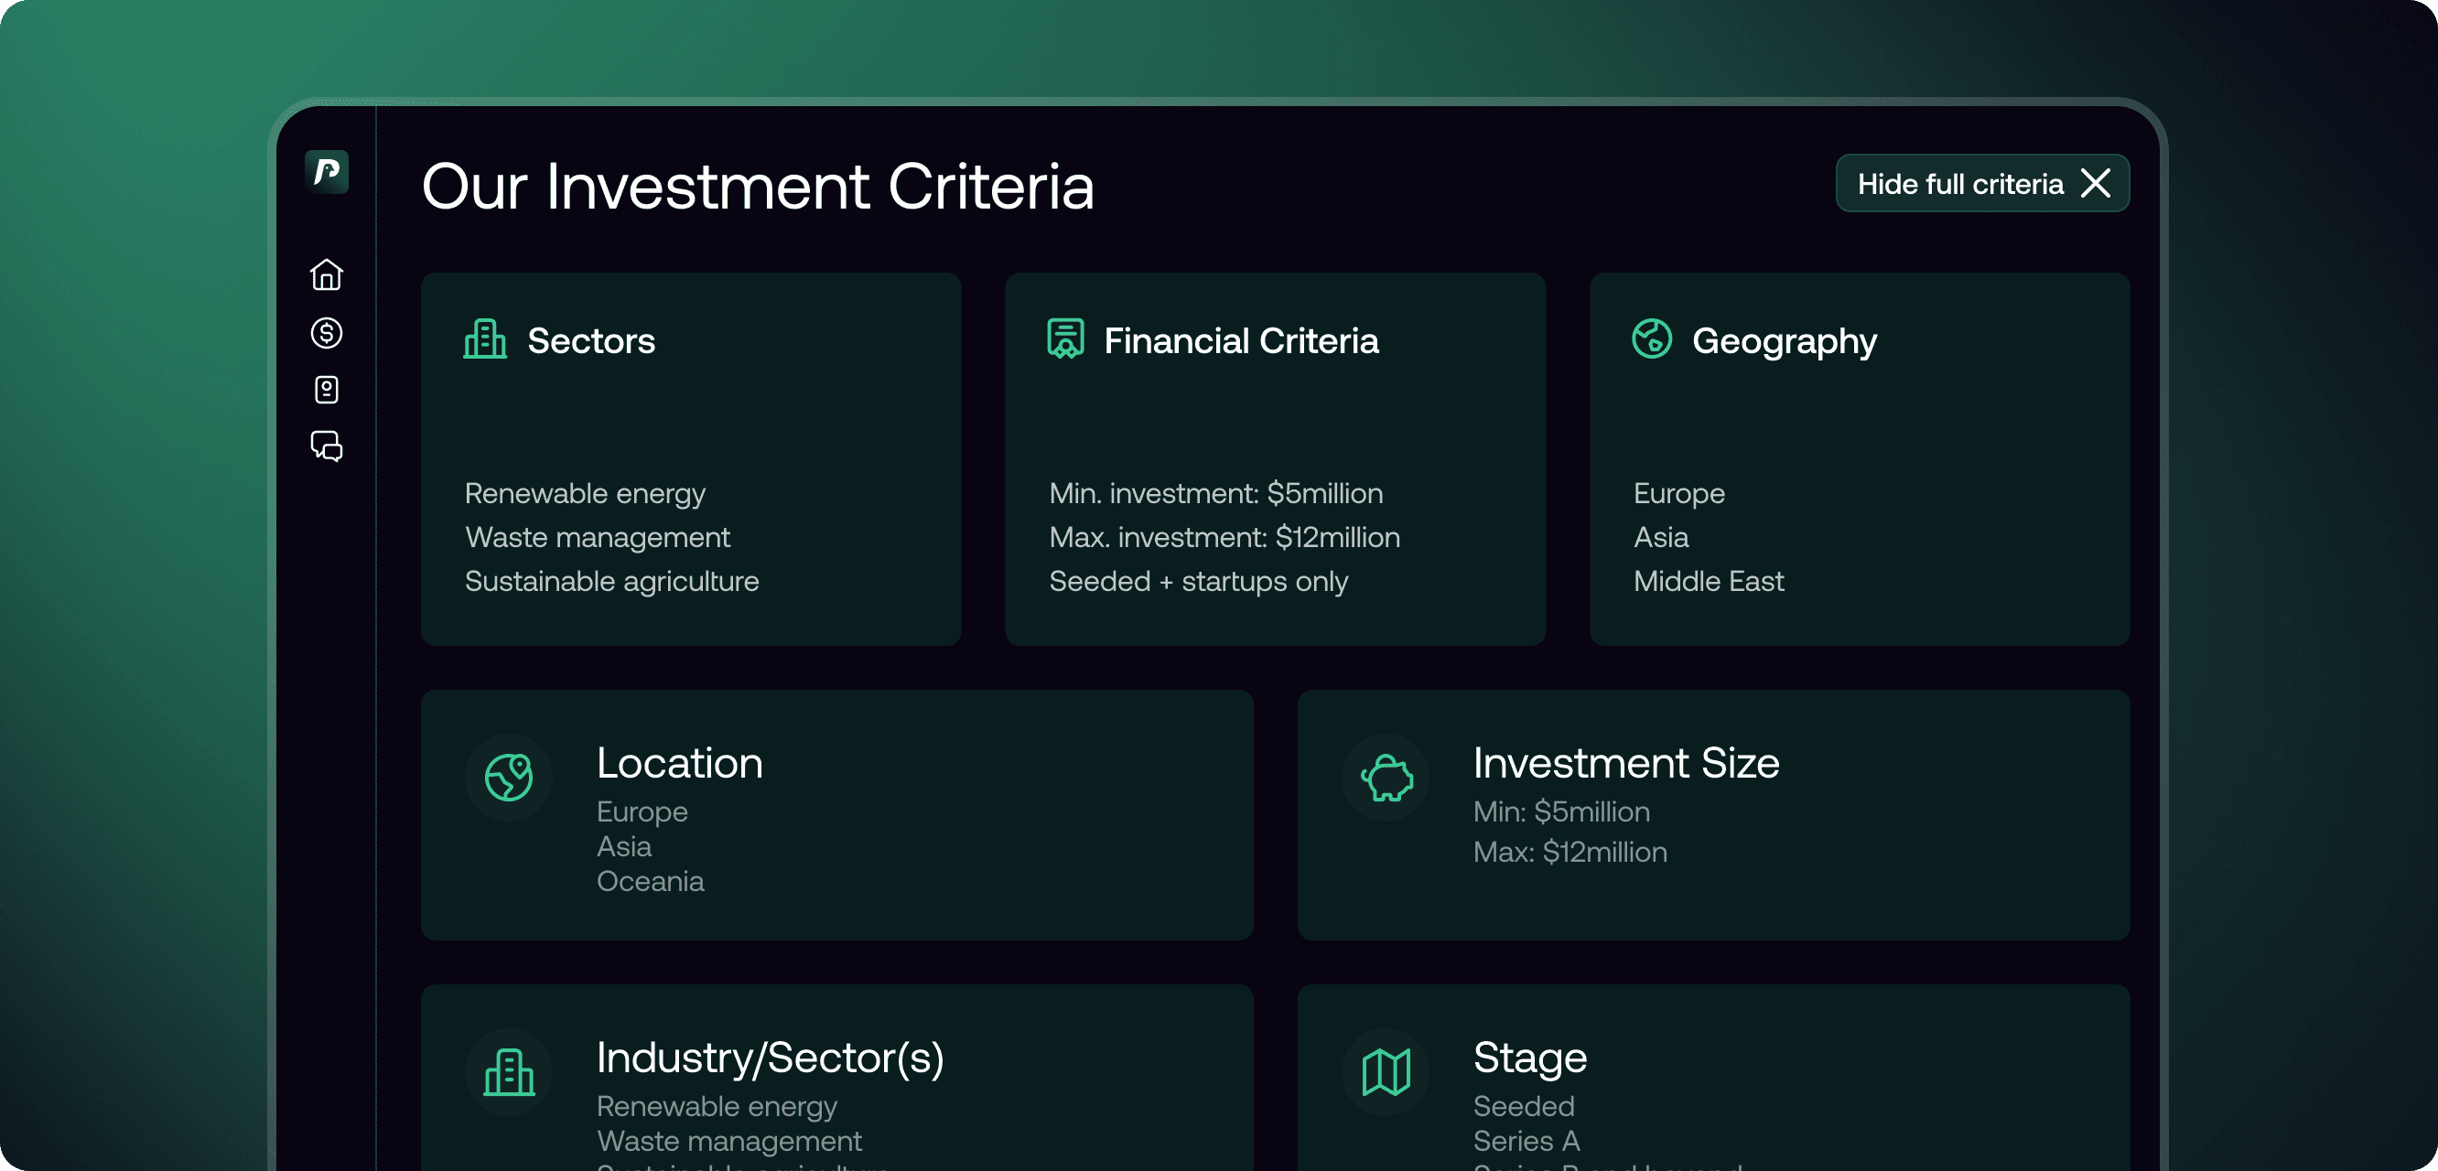This screenshot has height=1171, width=2438.
Task: Click the Sectors building icon
Action: [x=486, y=338]
